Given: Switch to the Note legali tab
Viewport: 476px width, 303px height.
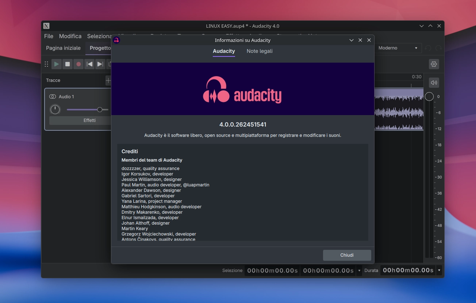Looking at the screenshot, I should 260,51.
